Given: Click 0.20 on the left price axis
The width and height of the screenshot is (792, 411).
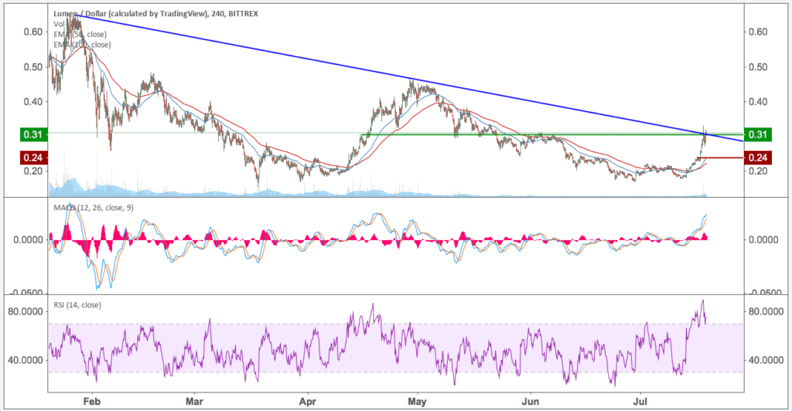Looking at the screenshot, I should (33, 171).
